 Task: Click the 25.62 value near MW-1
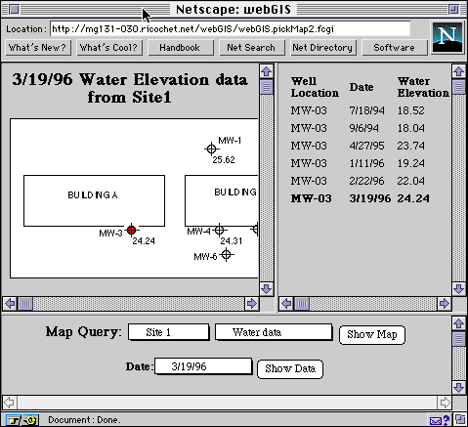[x=224, y=160]
